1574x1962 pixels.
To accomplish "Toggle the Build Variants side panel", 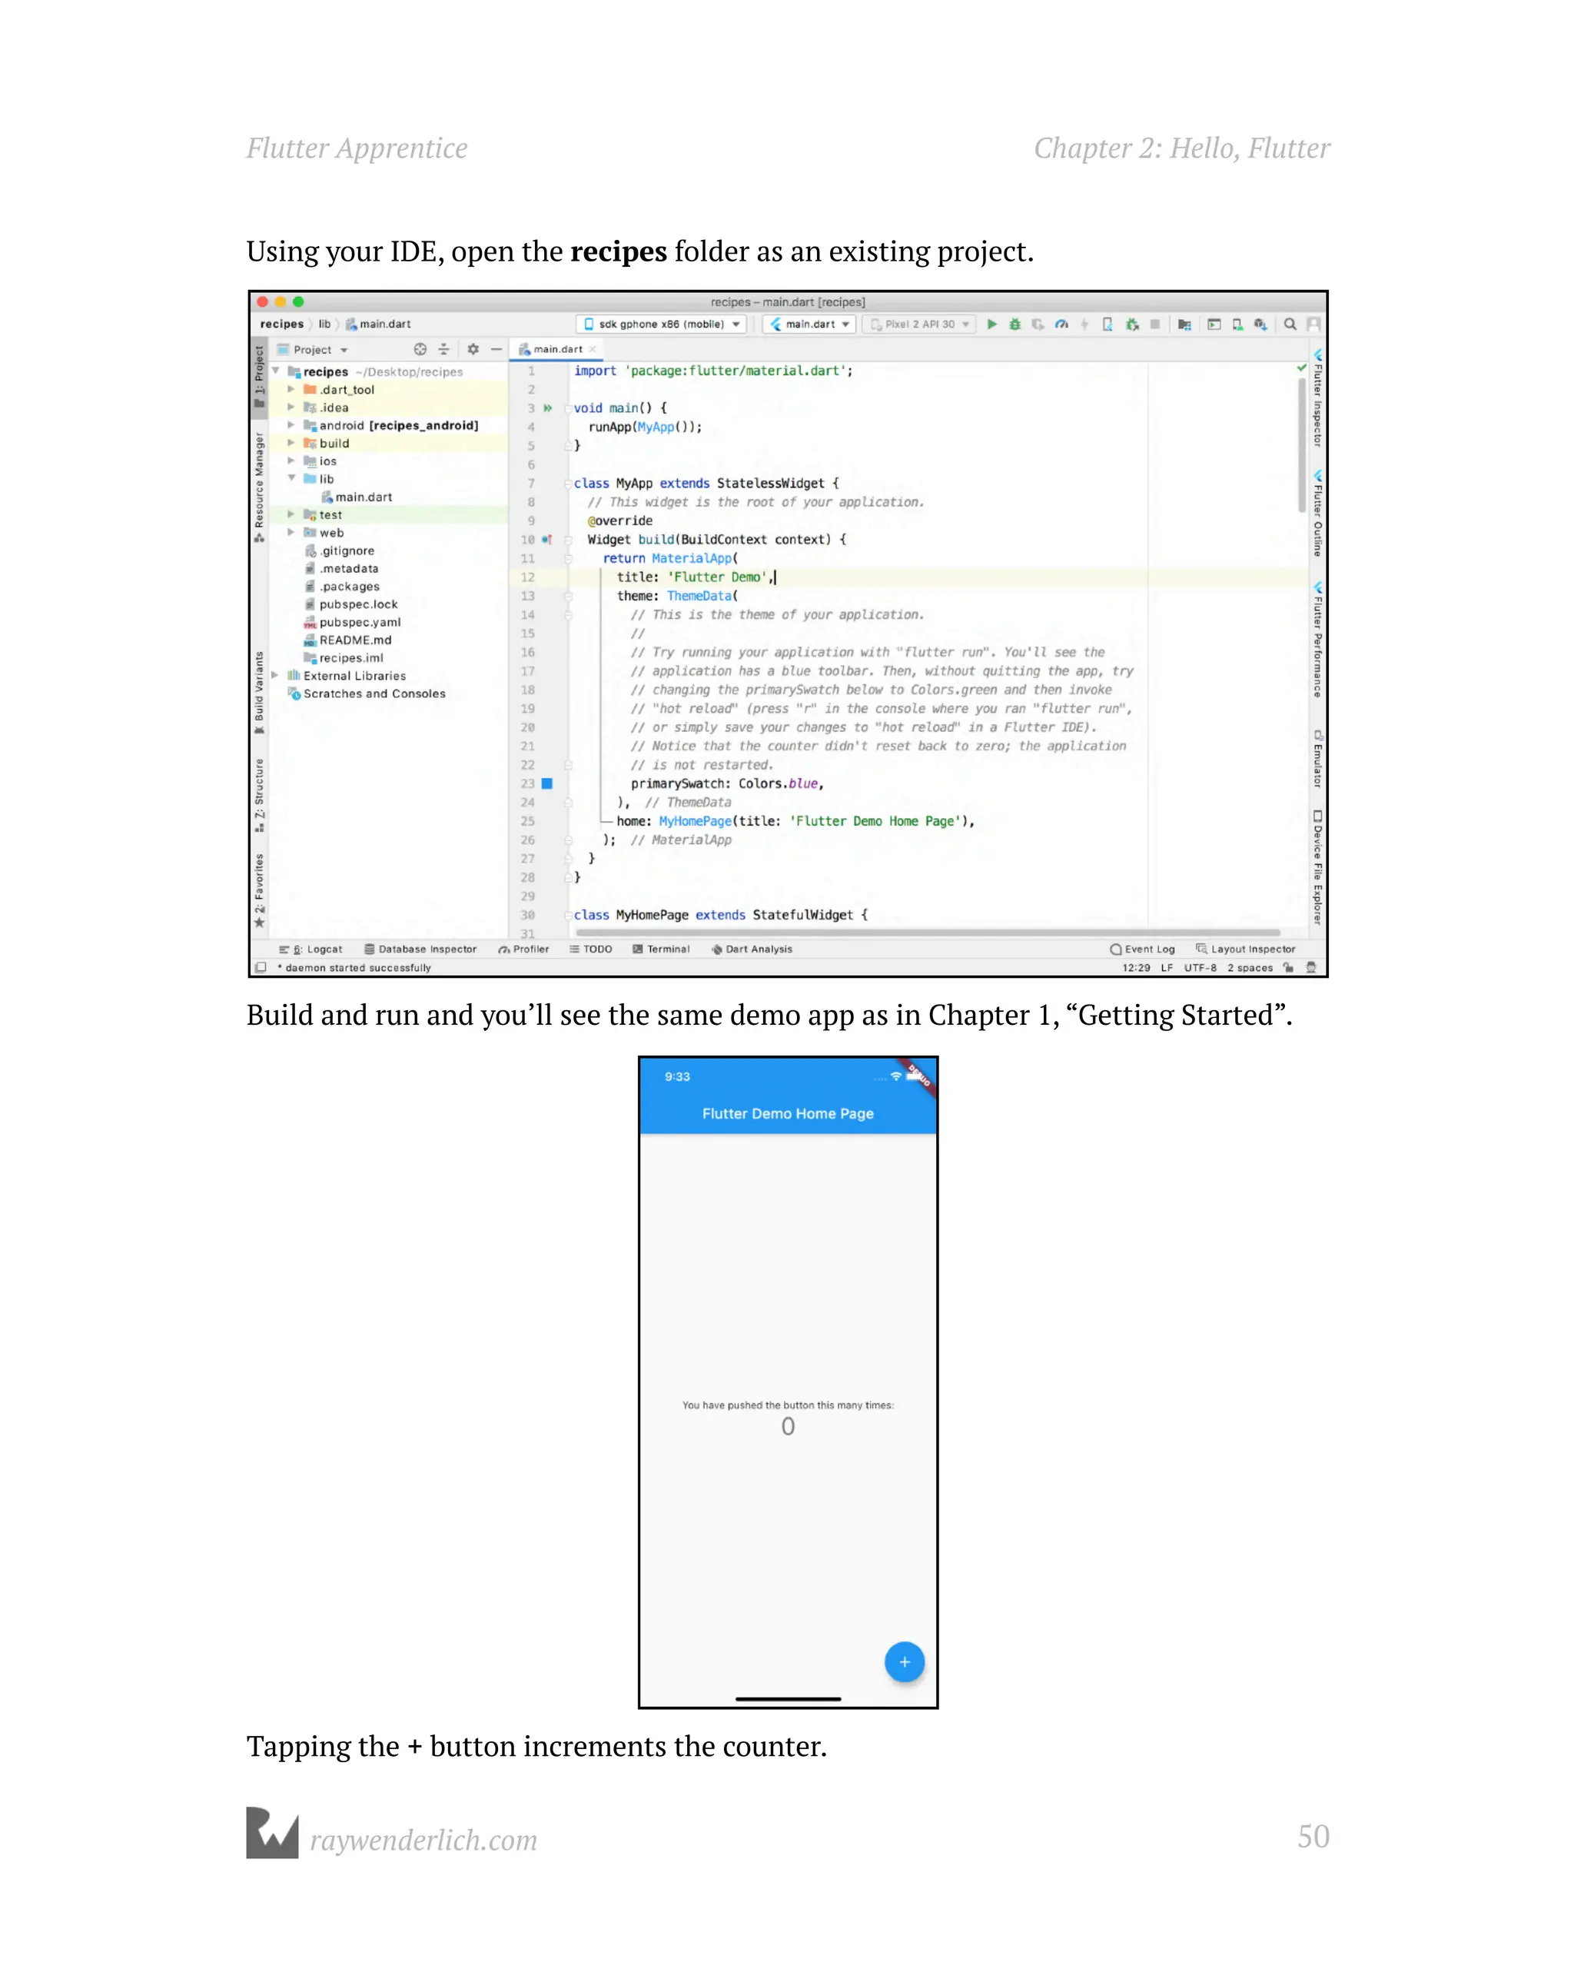I will coord(259,693).
